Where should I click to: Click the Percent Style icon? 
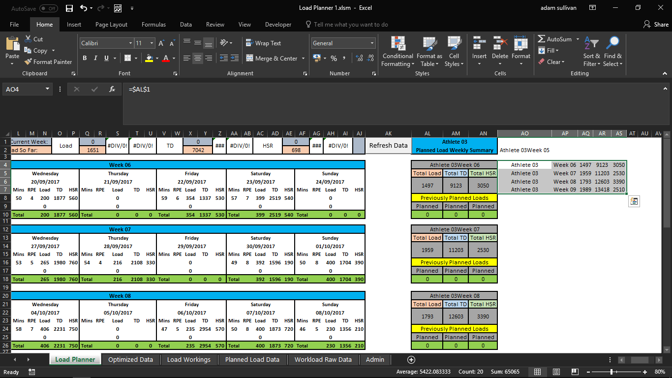pyautogui.click(x=334, y=58)
